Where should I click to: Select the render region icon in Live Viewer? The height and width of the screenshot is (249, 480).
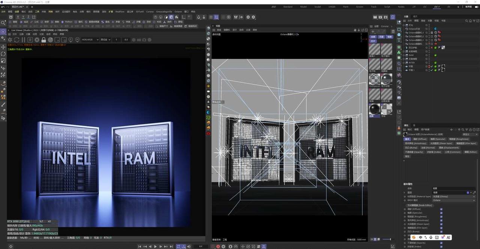click(57, 39)
